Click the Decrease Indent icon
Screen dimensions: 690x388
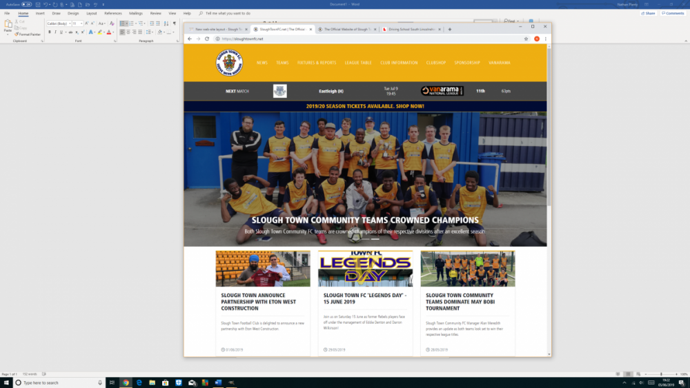(x=152, y=23)
